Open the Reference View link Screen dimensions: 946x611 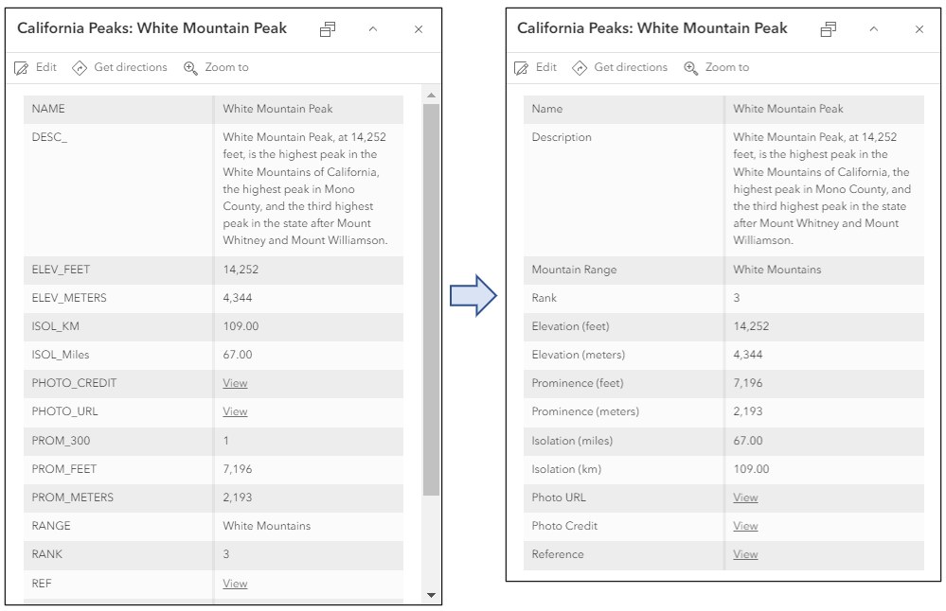pyautogui.click(x=745, y=554)
